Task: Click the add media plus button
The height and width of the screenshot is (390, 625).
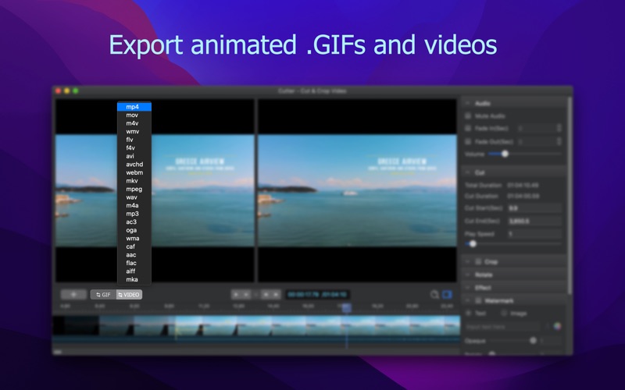Action: pos(73,295)
